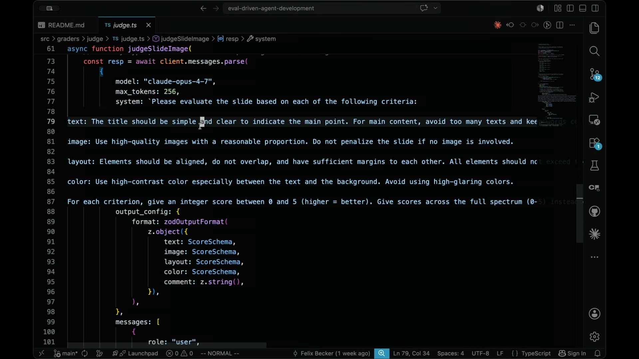Image resolution: width=639 pixels, height=359 pixels.
Task: Toggle the primary side bar visibility
Action: (x=570, y=8)
